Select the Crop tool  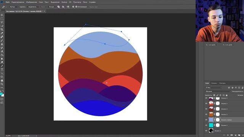(2, 30)
